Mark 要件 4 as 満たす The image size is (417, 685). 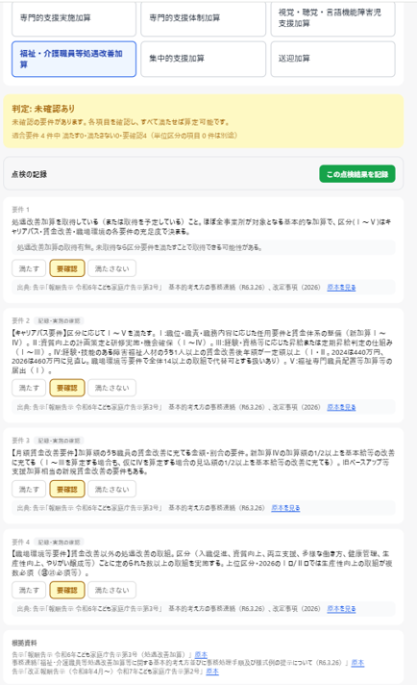click(x=29, y=590)
